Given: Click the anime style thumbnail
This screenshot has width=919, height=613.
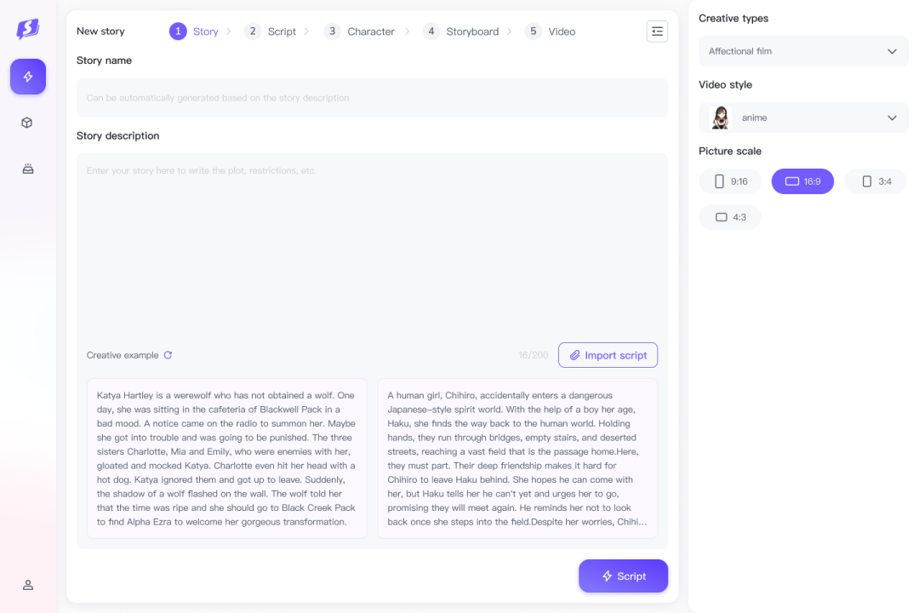Looking at the screenshot, I should click(721, 117).
